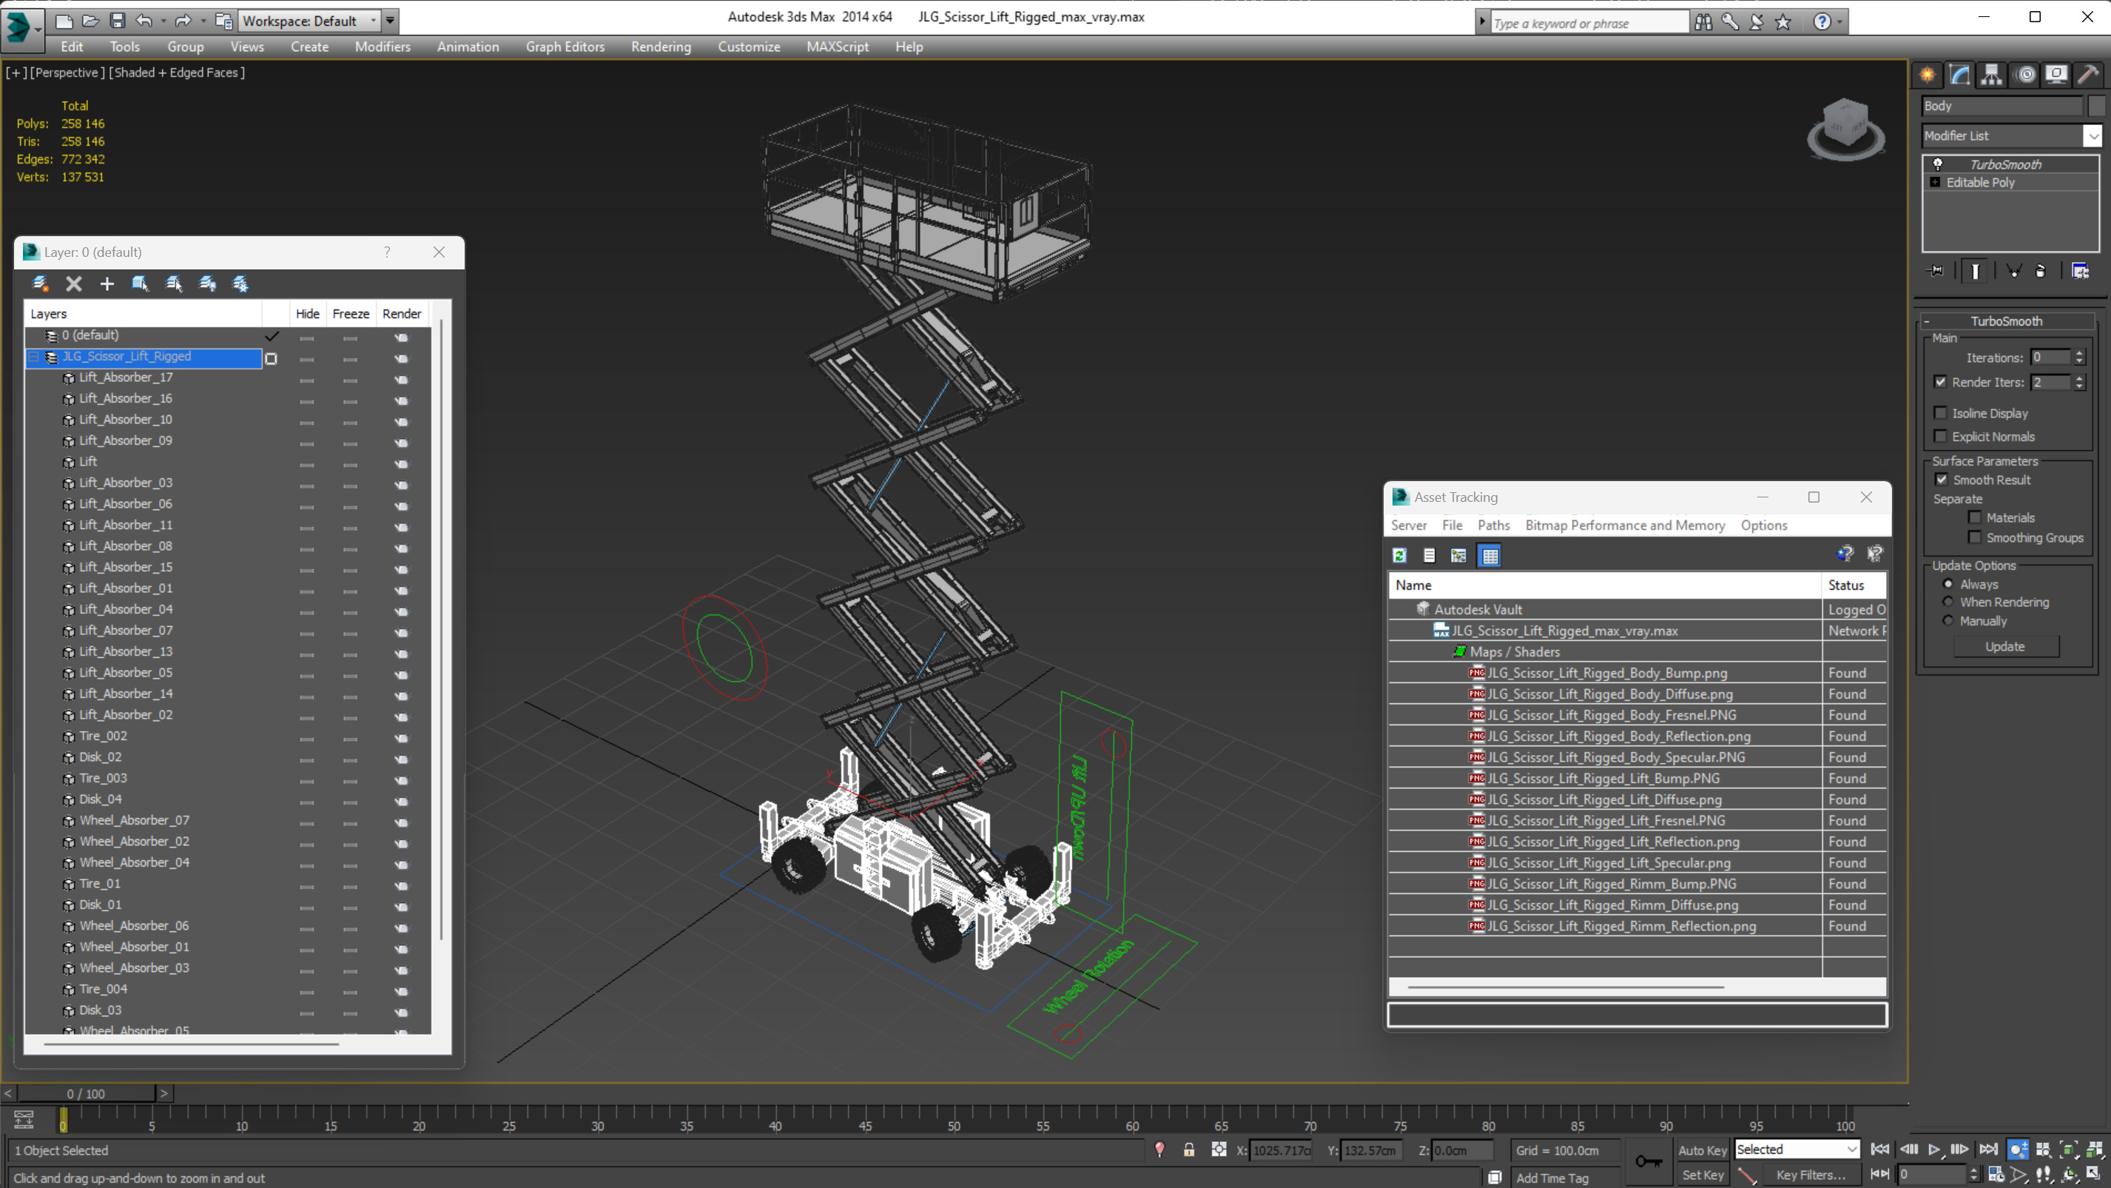
Task: Toggle the Smooth Result checkbox
Action: coord(1942,480)
